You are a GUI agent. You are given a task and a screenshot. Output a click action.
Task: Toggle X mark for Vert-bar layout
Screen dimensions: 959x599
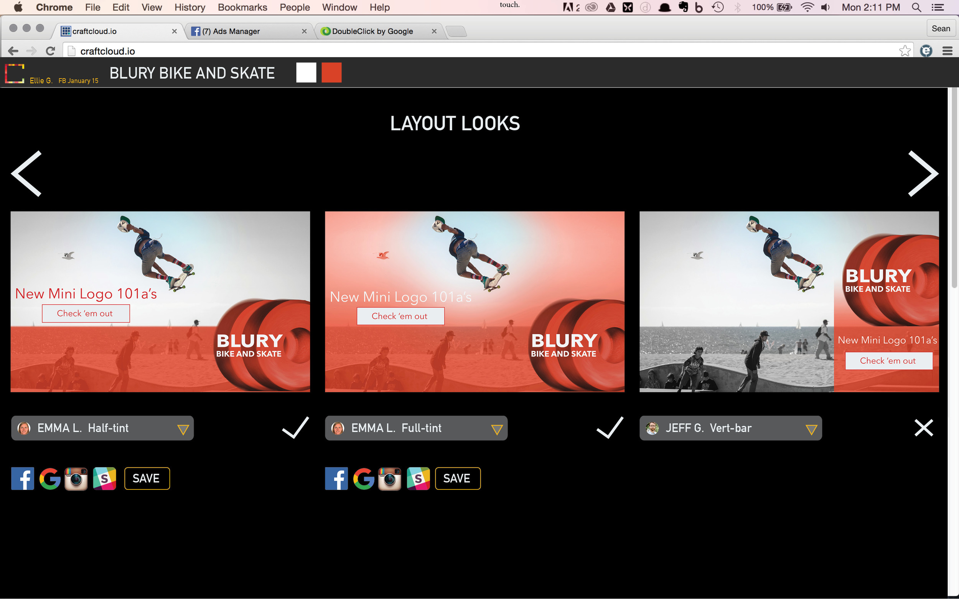(x=923, y=428)
